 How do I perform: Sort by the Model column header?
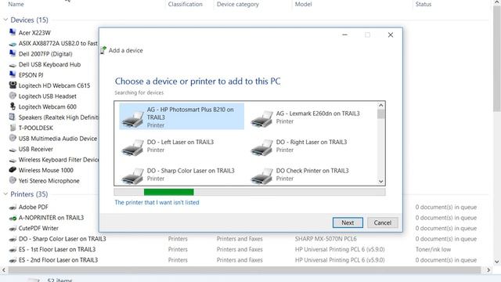click(303, 4)
